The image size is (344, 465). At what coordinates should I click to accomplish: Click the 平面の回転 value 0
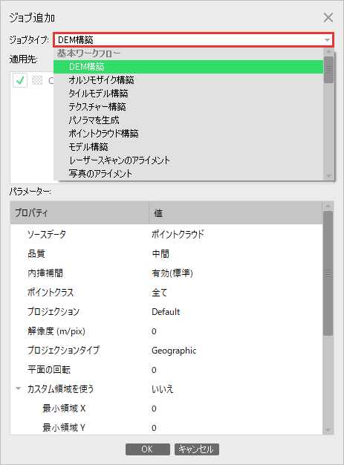pyautogui.click(x=154, y=370)
